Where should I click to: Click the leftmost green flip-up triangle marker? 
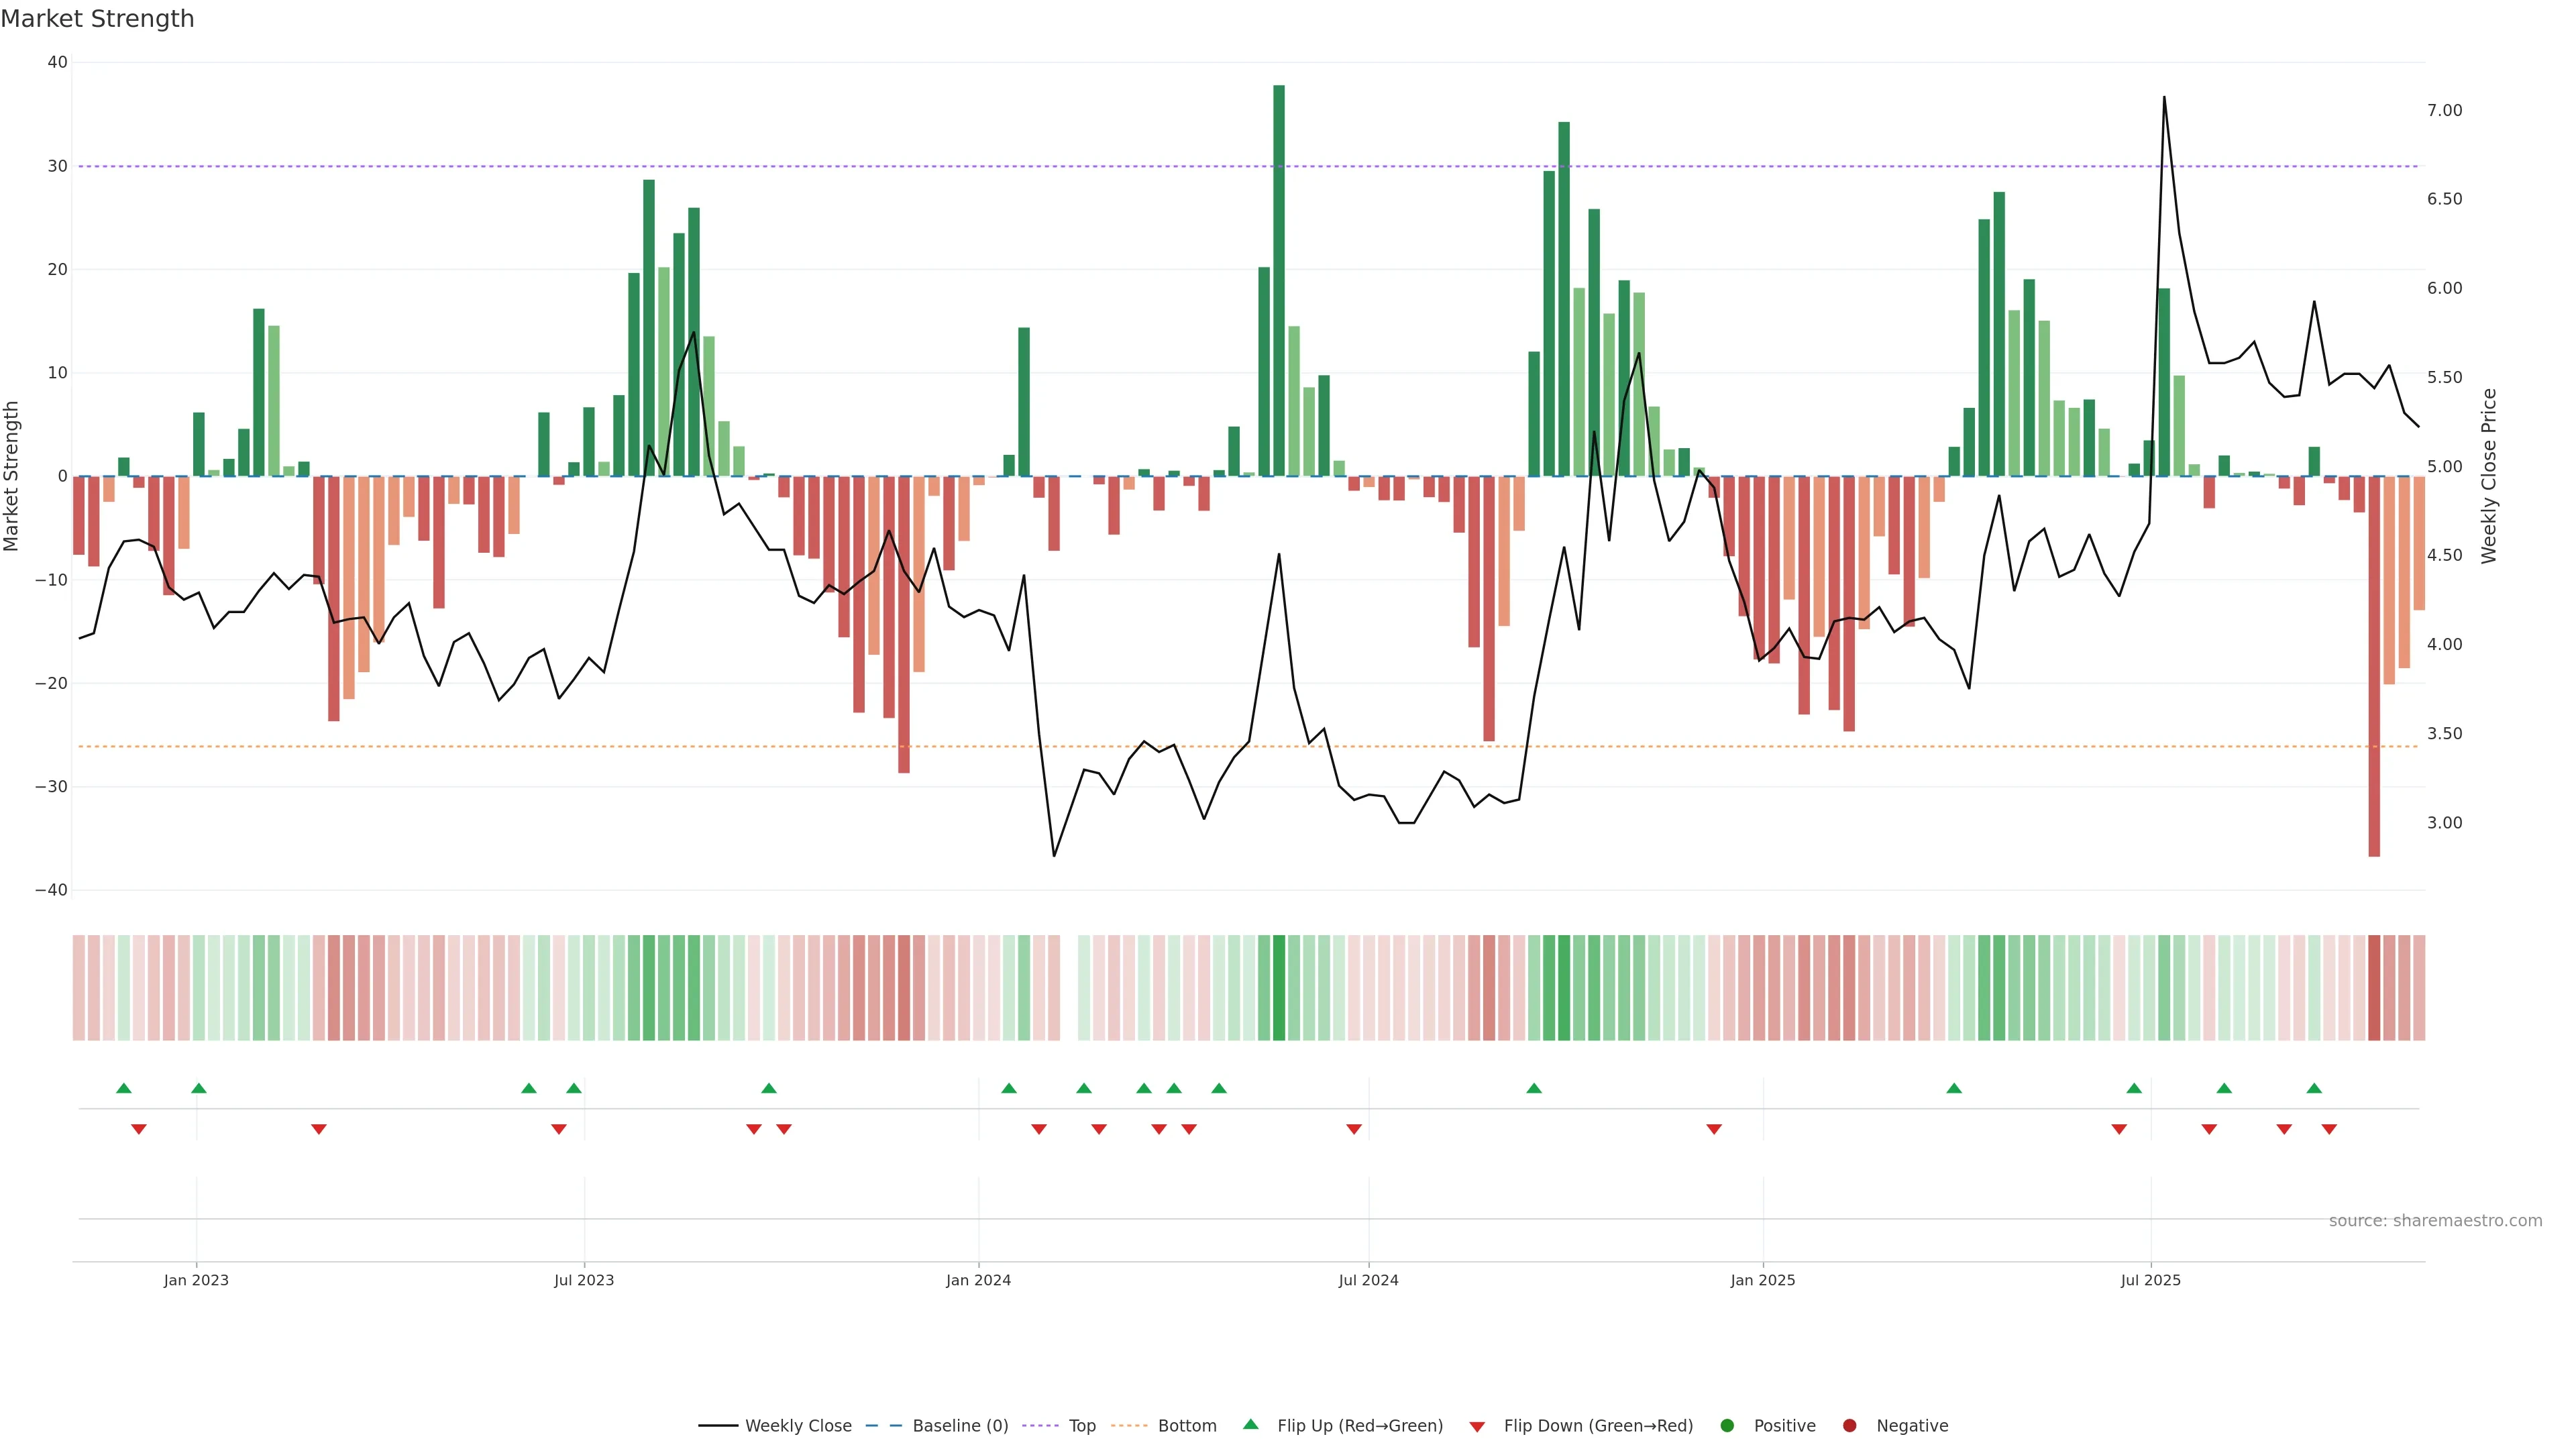tap(124, 1088)
